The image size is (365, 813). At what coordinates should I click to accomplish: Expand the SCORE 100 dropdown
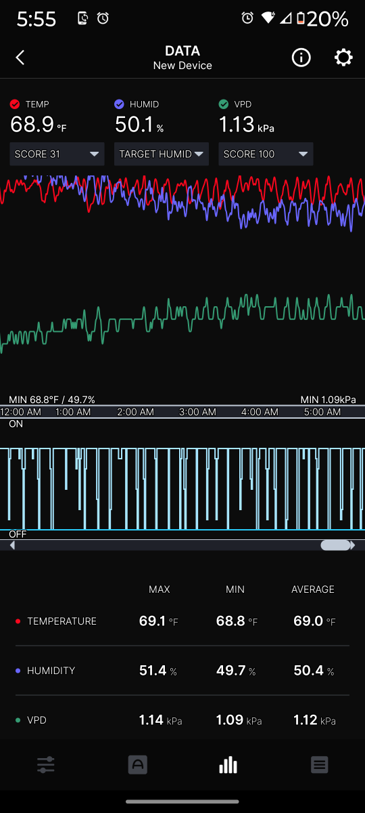[x=266, y=154]
